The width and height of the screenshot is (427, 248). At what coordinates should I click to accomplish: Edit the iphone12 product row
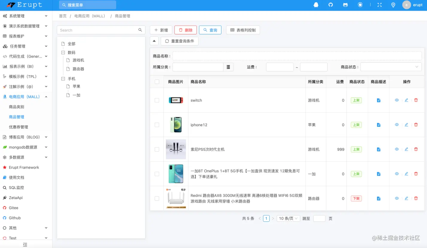click(406, 125)
